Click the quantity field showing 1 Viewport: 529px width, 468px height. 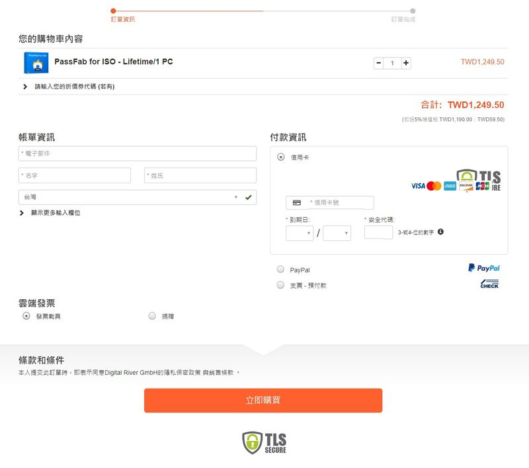(392, 63)
